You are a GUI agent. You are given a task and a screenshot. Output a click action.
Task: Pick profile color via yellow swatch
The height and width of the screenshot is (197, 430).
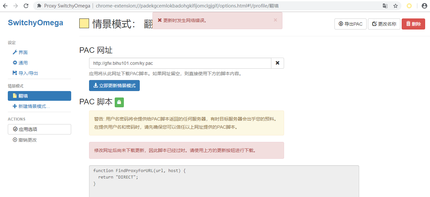(84, 23)
